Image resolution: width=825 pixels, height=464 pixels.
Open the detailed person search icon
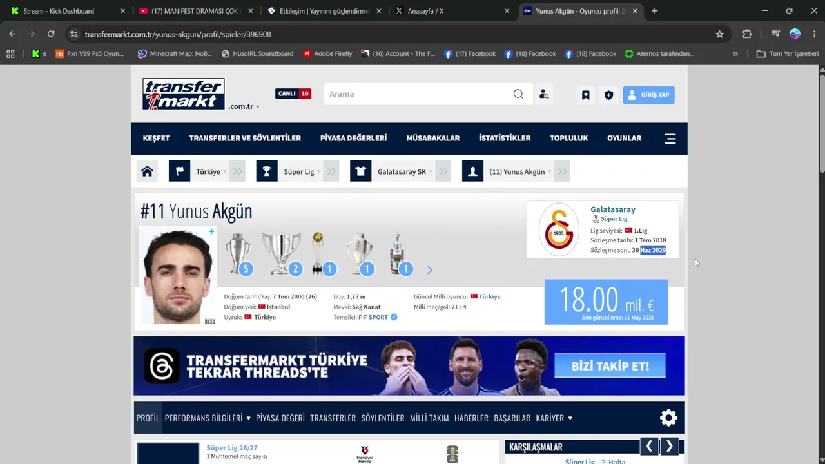tap(544, 94)
